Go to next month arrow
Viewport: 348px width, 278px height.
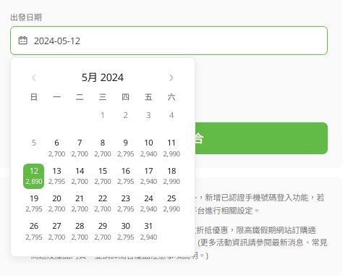[171, 77]
